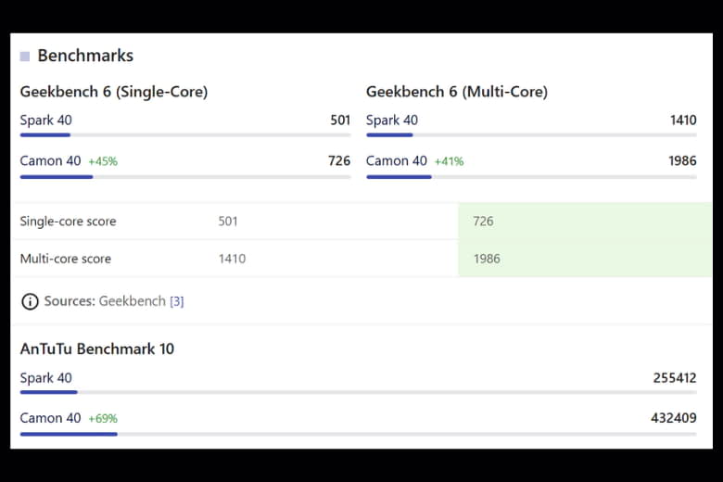Click the Spark 40 link under Single-Core
The width and height of the screenshot is (723, 482).
(46, 120)
